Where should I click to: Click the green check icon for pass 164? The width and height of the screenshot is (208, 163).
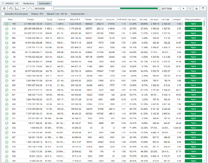7,24
